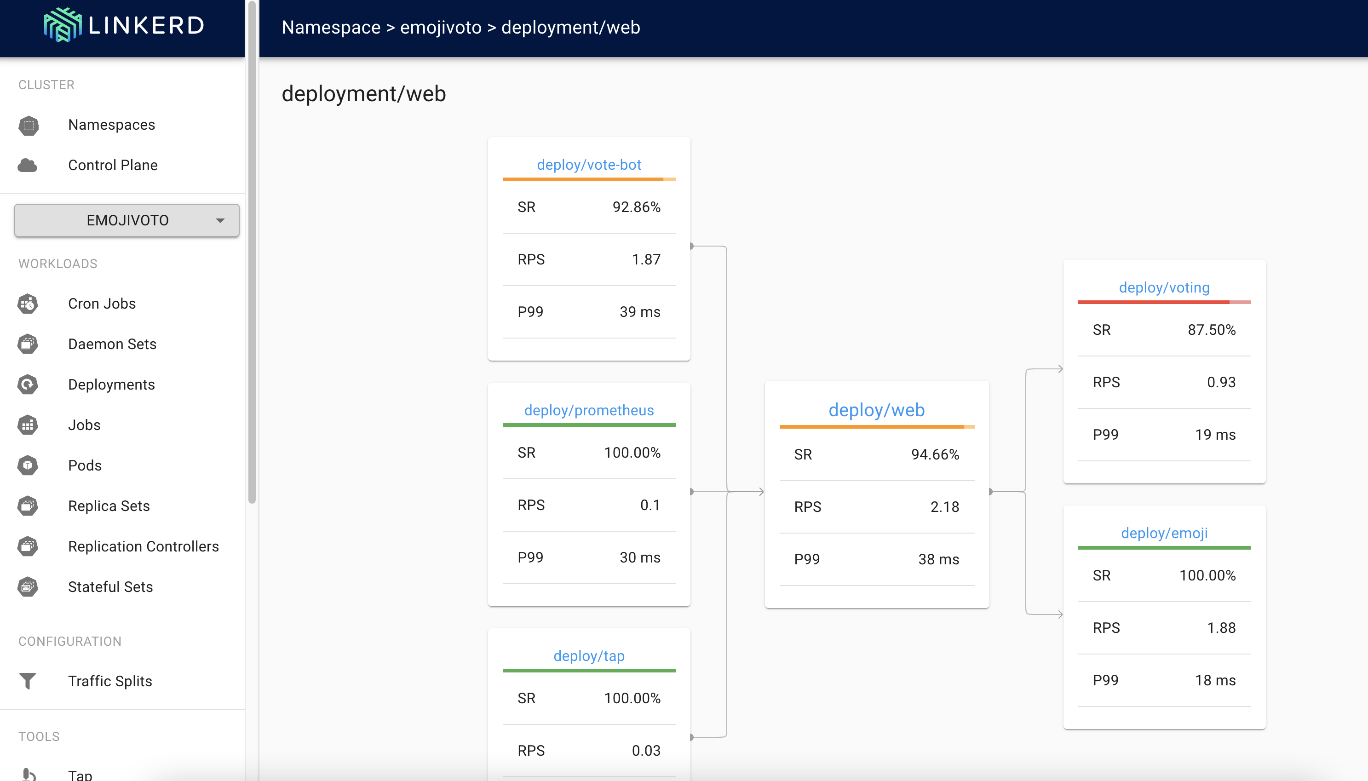Click the deploy/vote-bot success rate bar
Image resolution: width=1368 pixels, height=781 pixels.
[589, 179]
